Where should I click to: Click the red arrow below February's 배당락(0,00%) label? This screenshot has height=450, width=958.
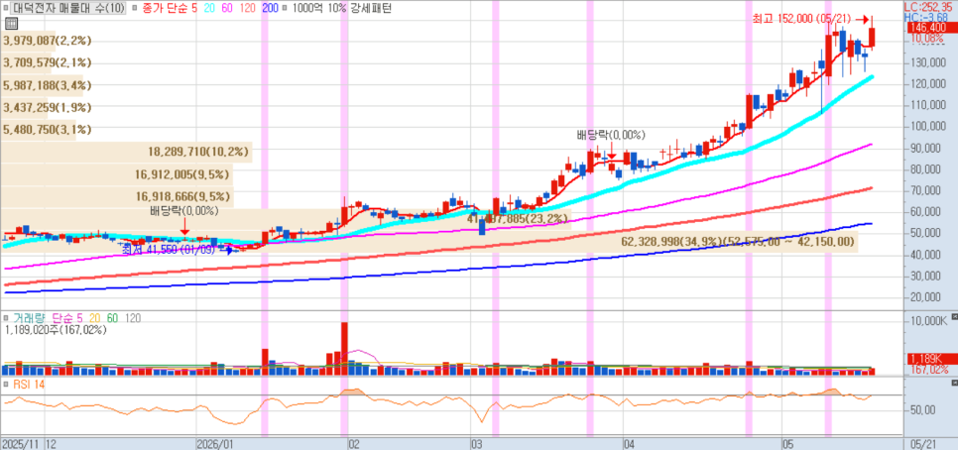coord(184,227)
